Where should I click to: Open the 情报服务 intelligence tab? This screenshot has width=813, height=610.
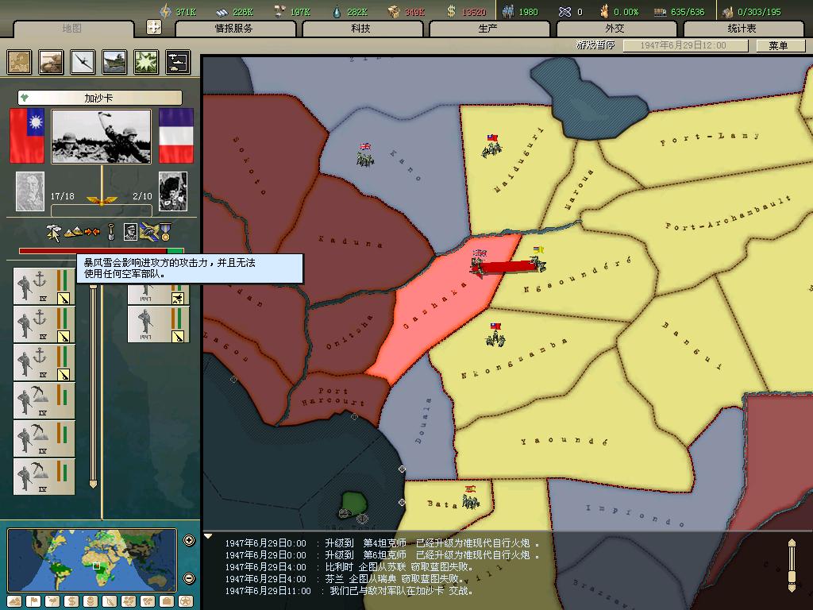(234, 29)
